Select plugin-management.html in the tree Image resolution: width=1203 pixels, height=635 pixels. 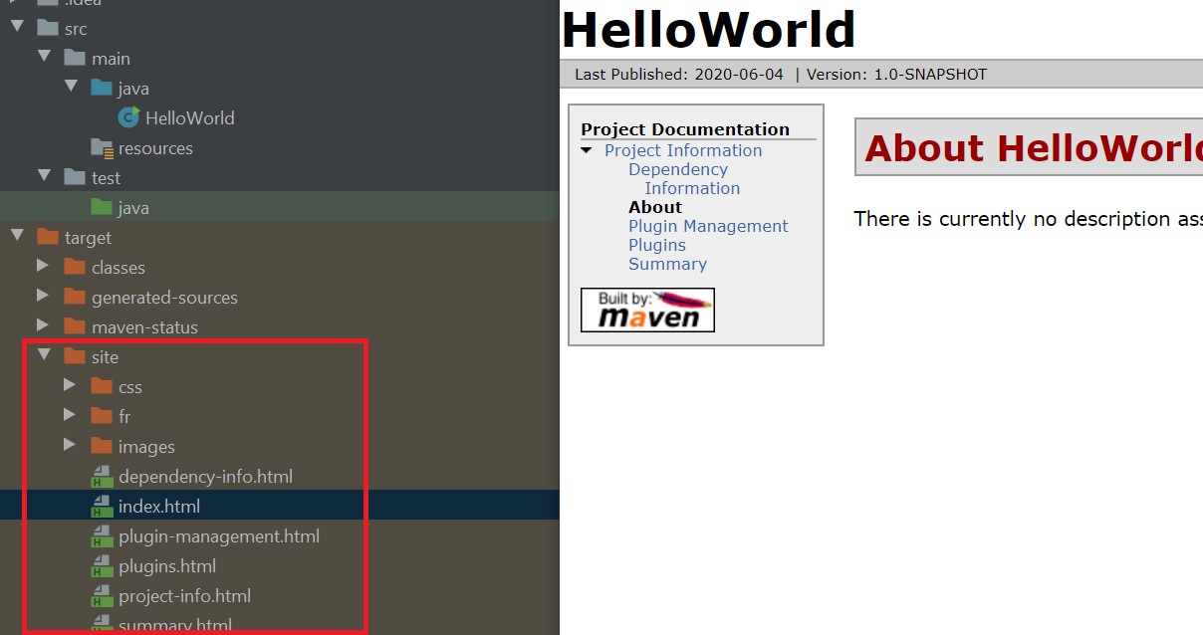pos(218,536)
